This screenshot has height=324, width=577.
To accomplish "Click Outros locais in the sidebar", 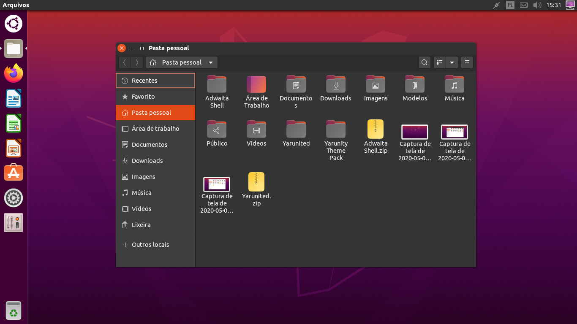I will click(x=150, y=244).
